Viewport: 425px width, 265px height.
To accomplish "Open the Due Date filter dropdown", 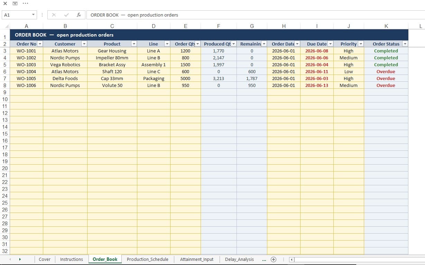I will pyautogui.click(x=330, y=44).
